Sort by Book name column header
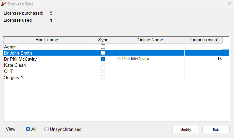This screenshot has width=234, height=138. (x=47, y=40)
